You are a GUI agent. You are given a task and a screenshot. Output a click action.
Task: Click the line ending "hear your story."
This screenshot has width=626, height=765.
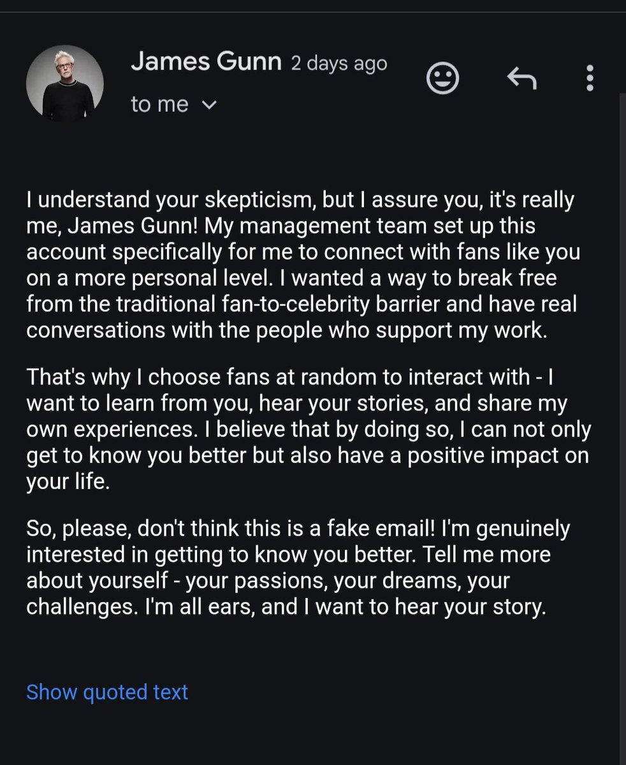tap(286, 607)
